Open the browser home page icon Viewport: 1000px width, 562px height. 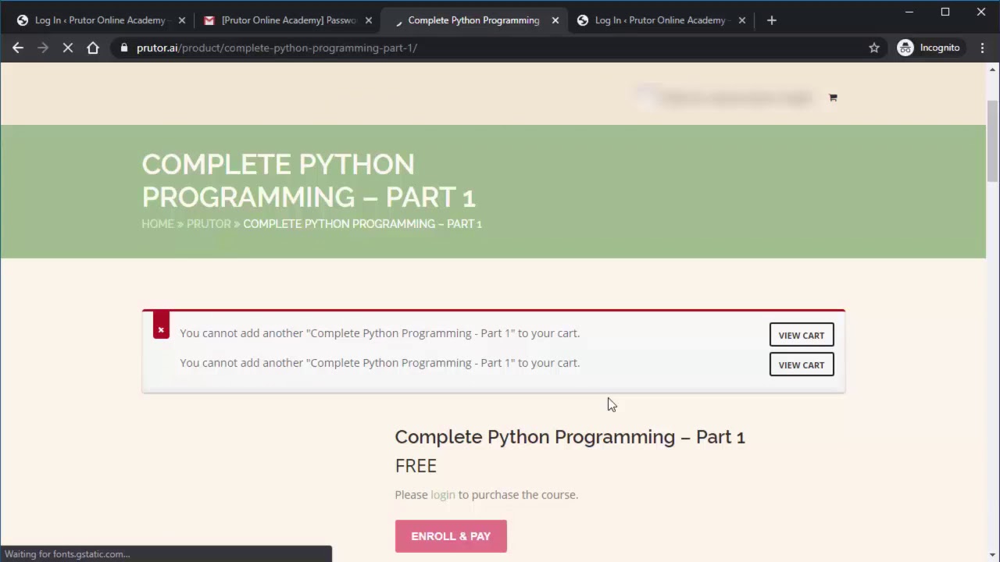pyautogui.click(x=93, y=48)
